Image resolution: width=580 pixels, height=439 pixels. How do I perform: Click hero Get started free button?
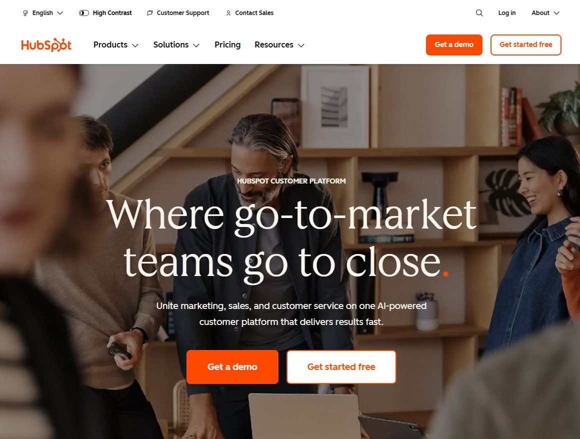(341, 367)
